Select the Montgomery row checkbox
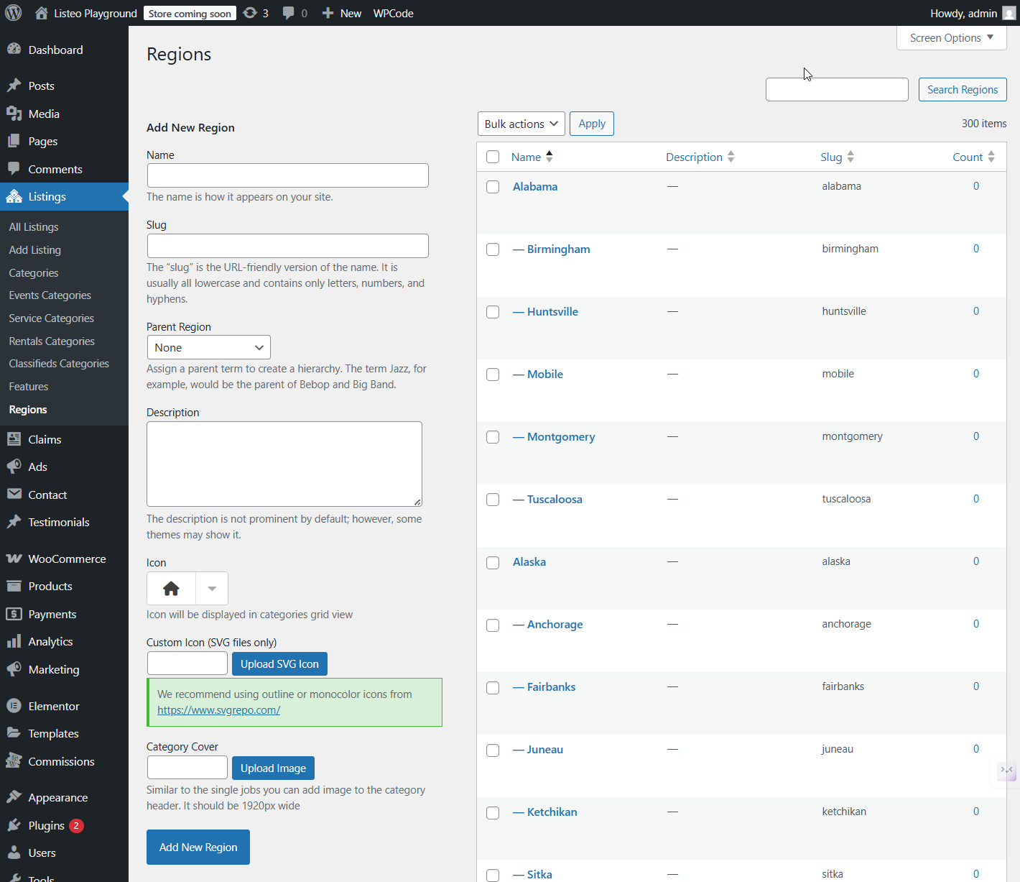This screenshot has height=882, width=1020. point(493,437)
